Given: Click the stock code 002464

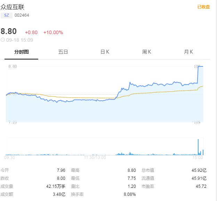Looking at the screenshot, I should (x=22, y=15).
